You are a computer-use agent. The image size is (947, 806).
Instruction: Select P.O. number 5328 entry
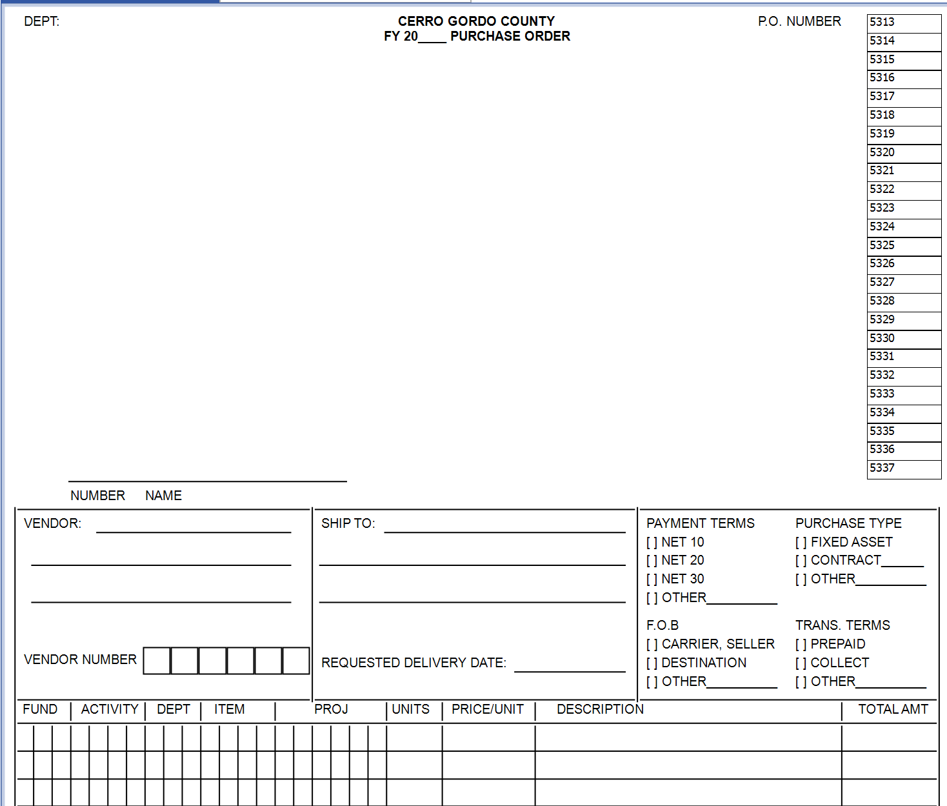click(x=903, y=301)
